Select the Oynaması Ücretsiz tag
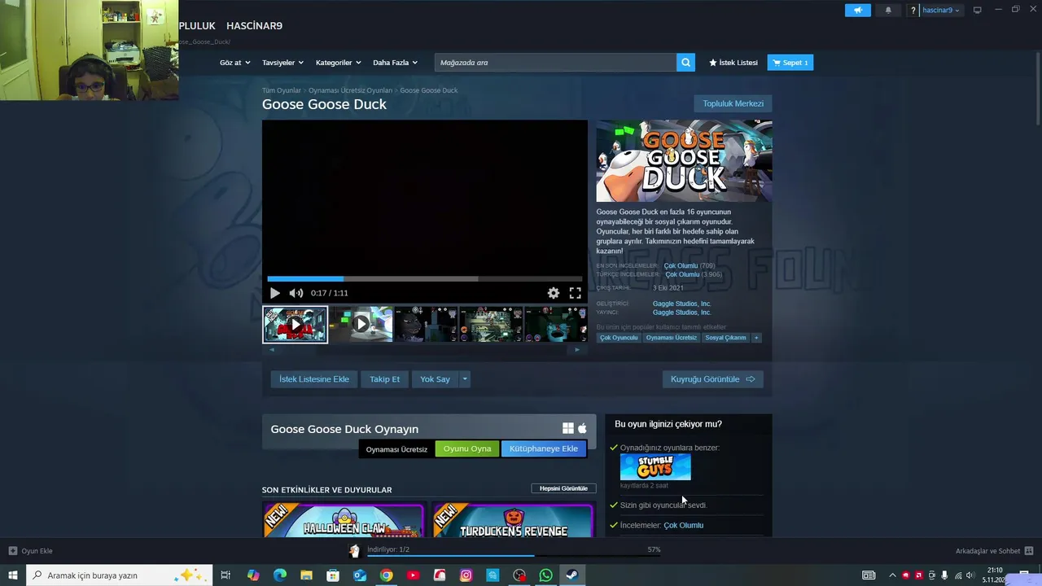Viewport: 1042px width, 586px height. coord(672,338)
